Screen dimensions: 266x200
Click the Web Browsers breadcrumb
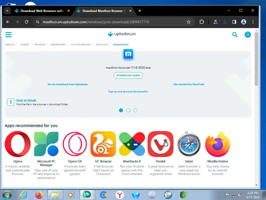coord(58,45)
